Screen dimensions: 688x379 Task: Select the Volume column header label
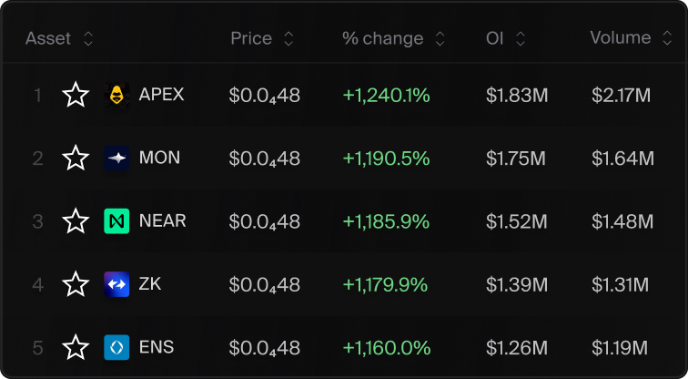[621, 37]
